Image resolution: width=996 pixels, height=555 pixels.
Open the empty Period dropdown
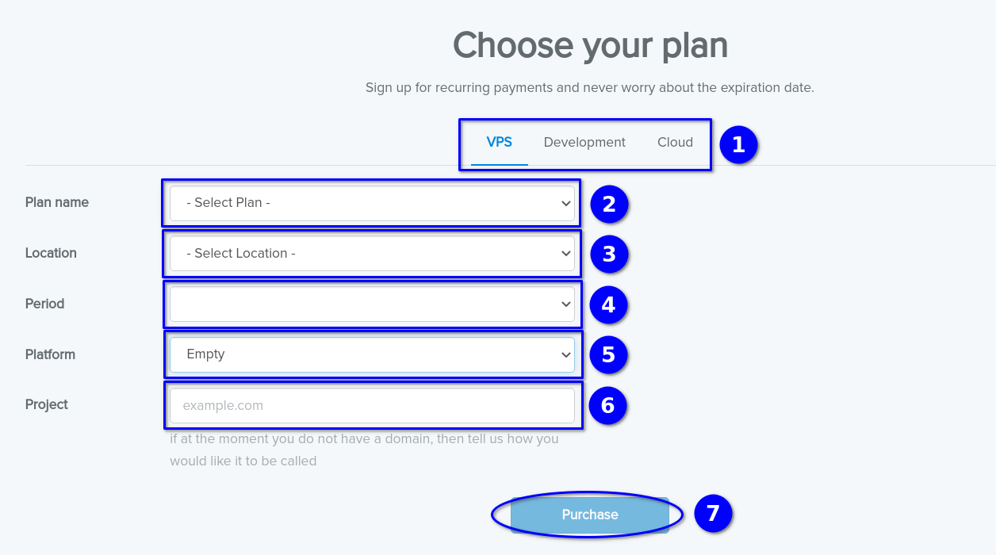pyautogui.click(x=372, y=304)
